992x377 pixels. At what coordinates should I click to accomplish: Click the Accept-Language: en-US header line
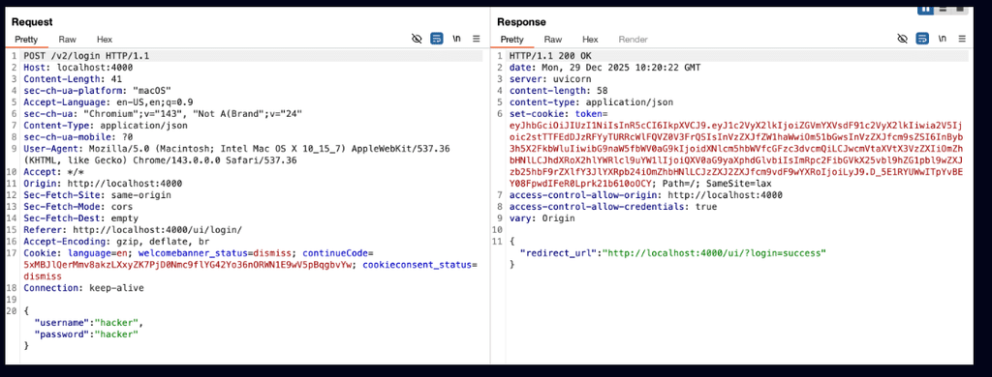click(108, 102)
